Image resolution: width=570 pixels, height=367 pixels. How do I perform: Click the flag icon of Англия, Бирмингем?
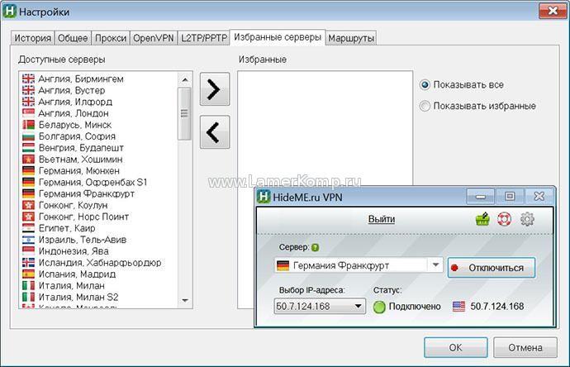(x=28, y=79)
